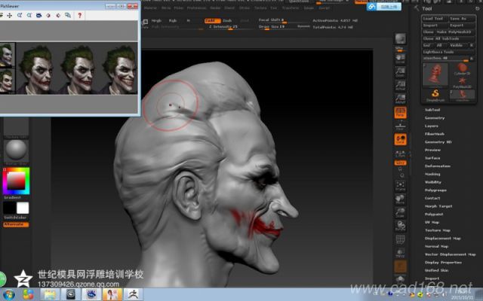Toggle XYZ rotation mode
Viewport: 483px width, 301px height.
pyautogui.click(x=401, y=163)
